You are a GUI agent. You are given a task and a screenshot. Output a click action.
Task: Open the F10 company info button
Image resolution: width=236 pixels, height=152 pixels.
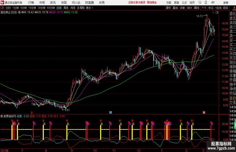coord(204,8)
